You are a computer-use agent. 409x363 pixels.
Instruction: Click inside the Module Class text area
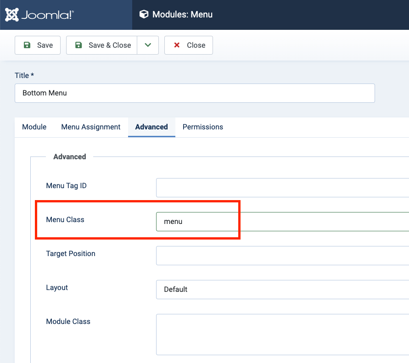point(282,335)
